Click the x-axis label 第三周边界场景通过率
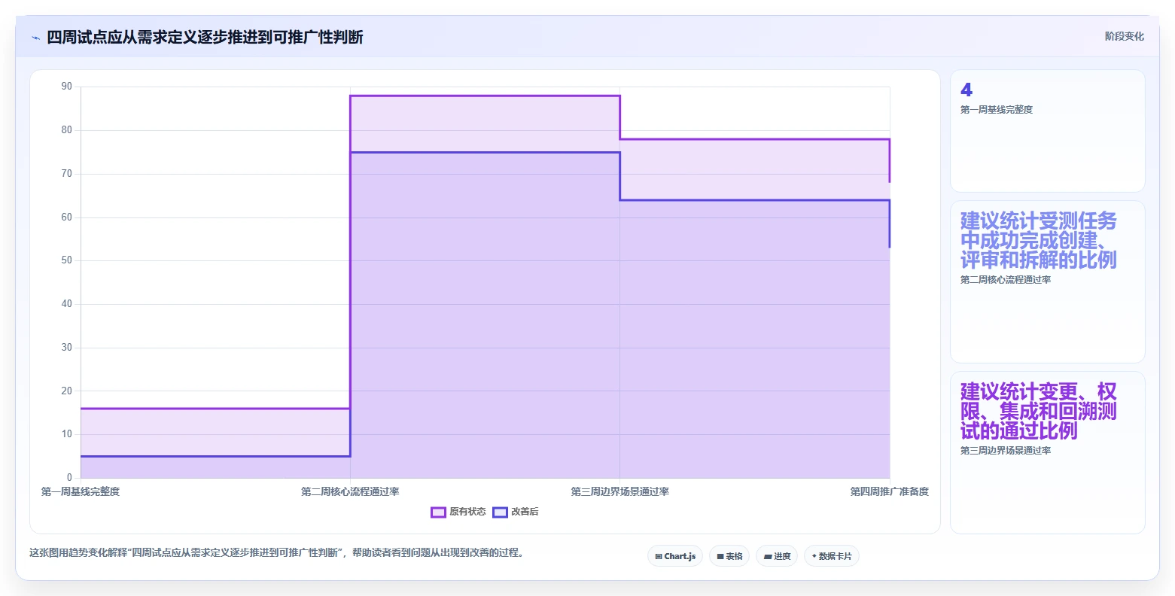The width and height of the screenshot is (1175, 596). [x=619, y=491]
